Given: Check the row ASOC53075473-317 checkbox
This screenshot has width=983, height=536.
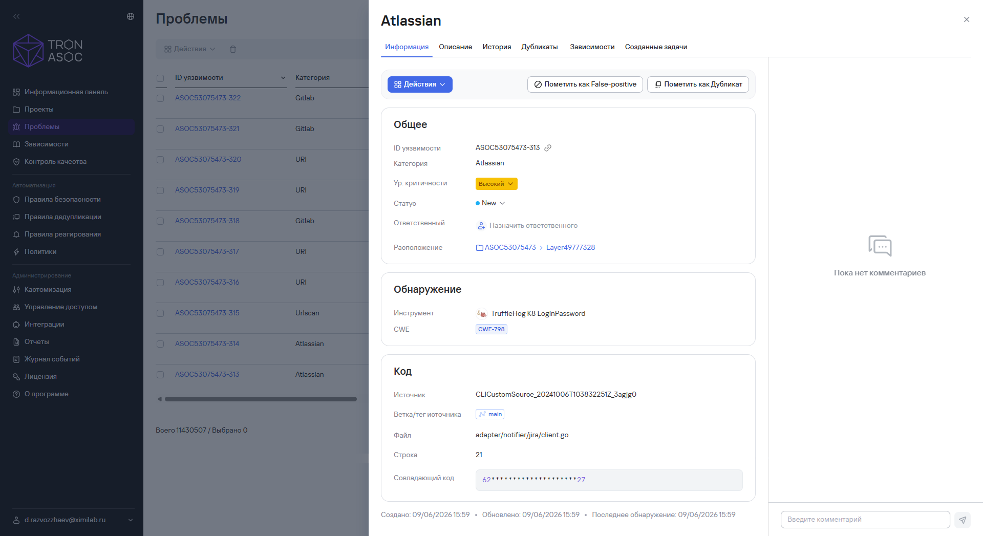Looking at the screenshot, I should (160, 252).
